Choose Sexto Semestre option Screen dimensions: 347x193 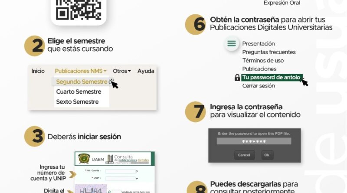click(x=77, y=102)
